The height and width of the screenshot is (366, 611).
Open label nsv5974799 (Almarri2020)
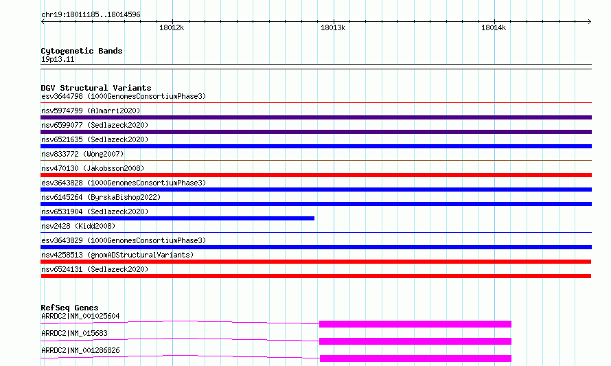pos(91,111)
